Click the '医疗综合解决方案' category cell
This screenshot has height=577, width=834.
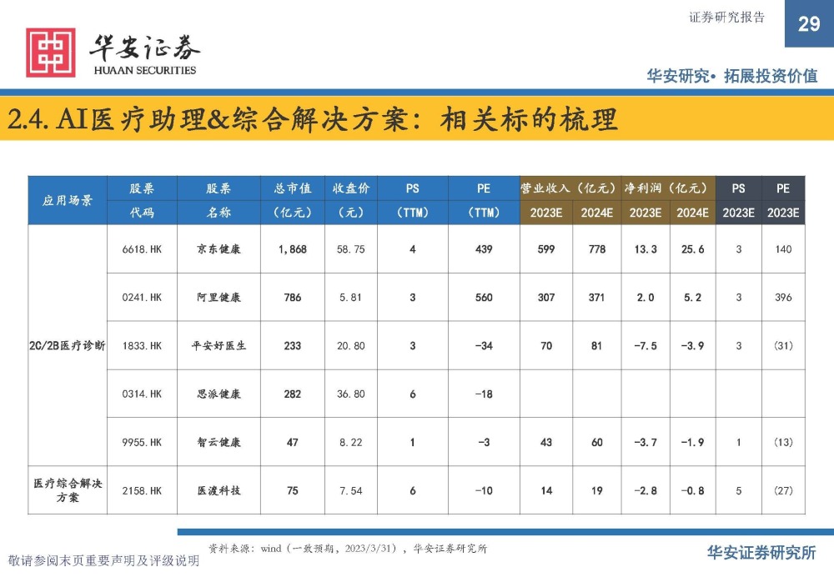coord(68,490)
